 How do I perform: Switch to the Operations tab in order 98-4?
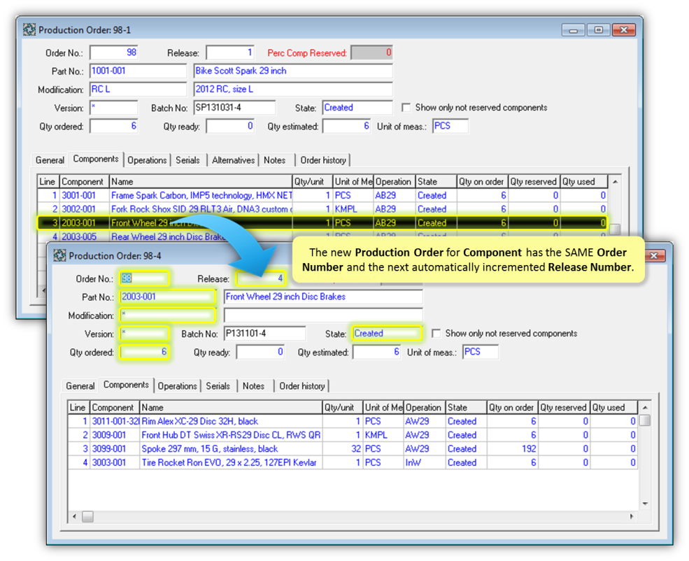coord(177,385)
